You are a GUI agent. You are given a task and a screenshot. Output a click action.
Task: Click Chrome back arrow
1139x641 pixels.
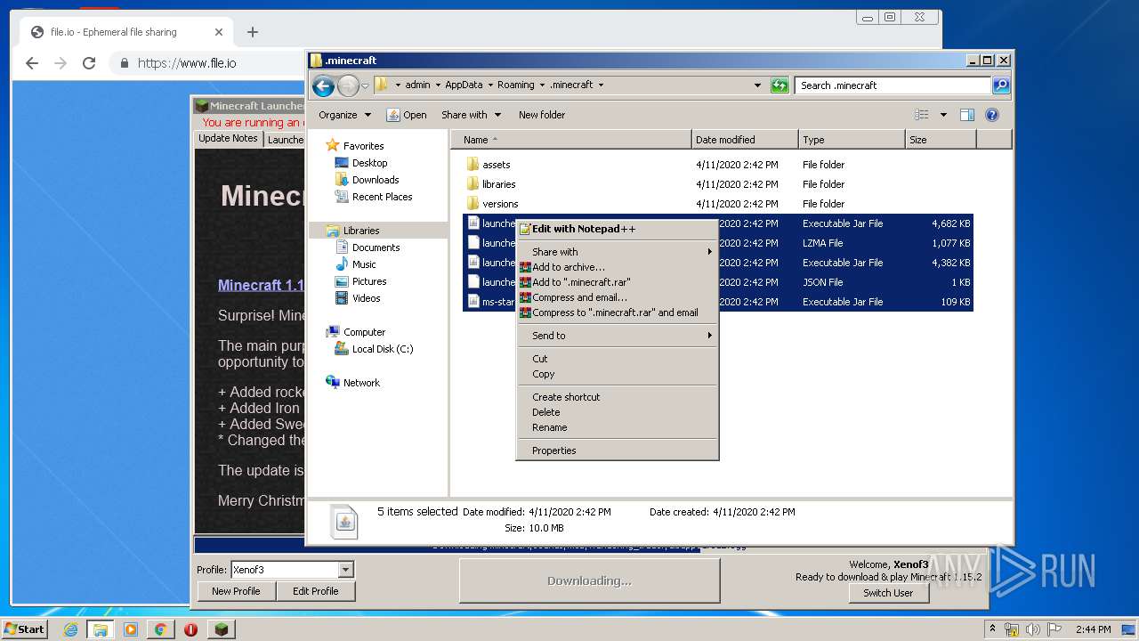pyautogui.click(x=32, y=63)
